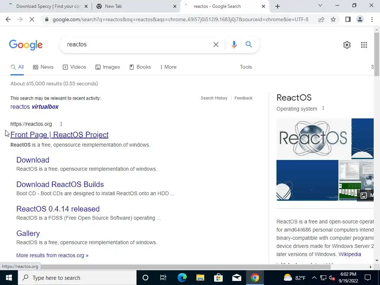The height and width of the screenshot is (285, 380).
Task: Open tab search chevron
Action: 320,5
